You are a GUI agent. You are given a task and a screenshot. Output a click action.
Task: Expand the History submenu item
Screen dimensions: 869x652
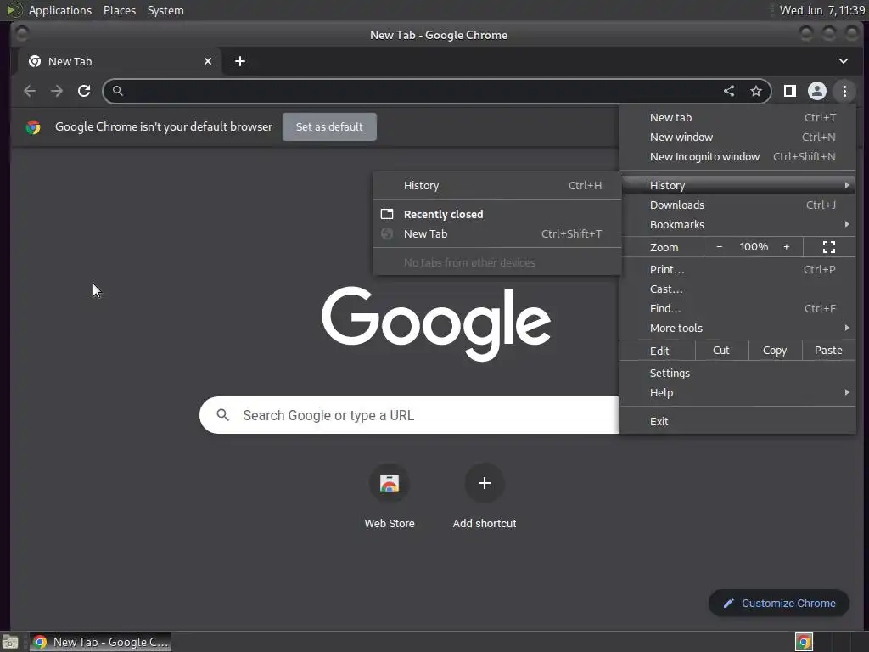coord(737,185)
